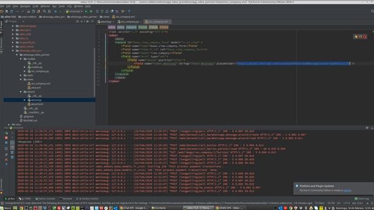Open wizard.xml in the project tree
Image resolution: width=374 pixels, height=210 pixels.
tap(35, 104)
